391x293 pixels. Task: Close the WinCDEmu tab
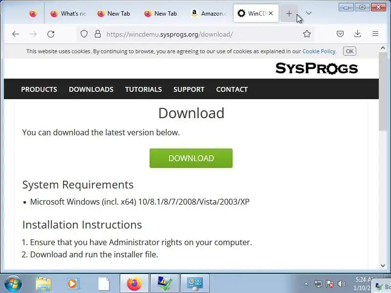[x=271, y=13]
